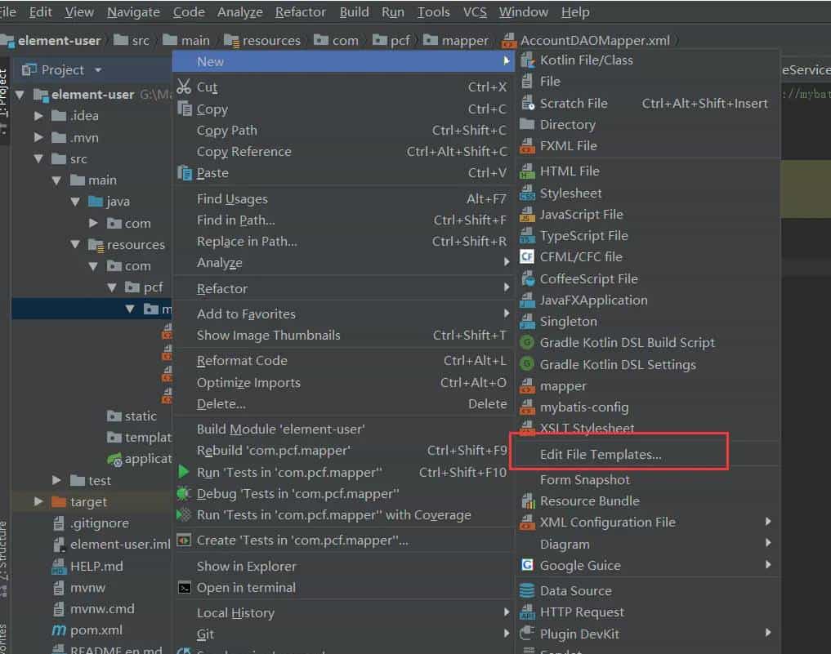831x654 pixels.
Task: Expand the target folder
Action: pyautogui.click(x=39, y=502)
